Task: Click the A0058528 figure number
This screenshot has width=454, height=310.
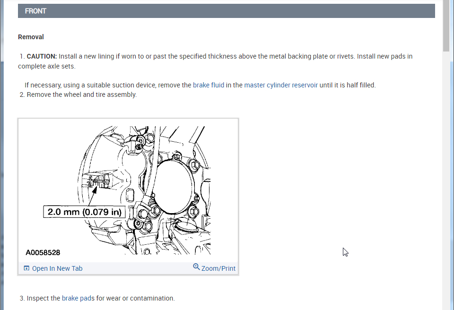Action: [x=43, y=253]
